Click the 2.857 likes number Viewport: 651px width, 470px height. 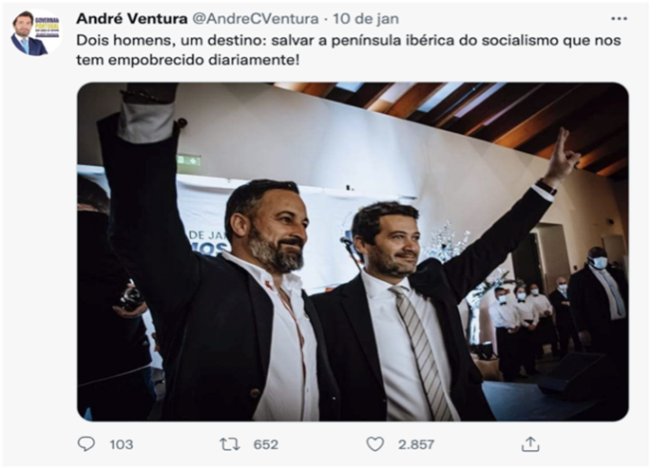tap(417, 444)
